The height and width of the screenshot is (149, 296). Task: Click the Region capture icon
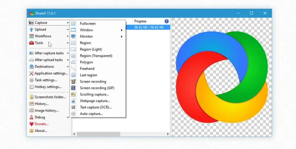point(73,43)
